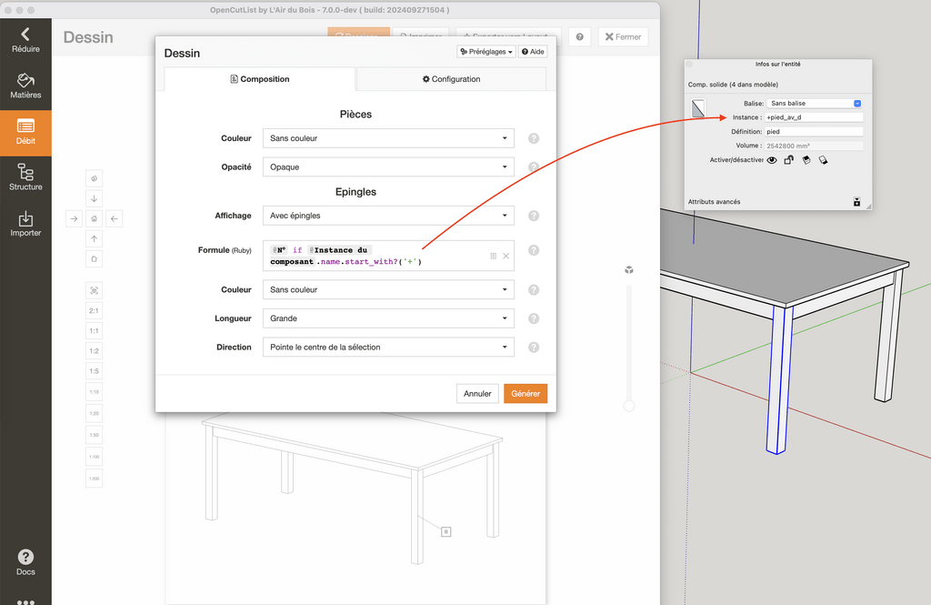Screen dimensions: 931x605
Task: Open the Epingles Couleur dropdown
Action: [x=388, y=290]
